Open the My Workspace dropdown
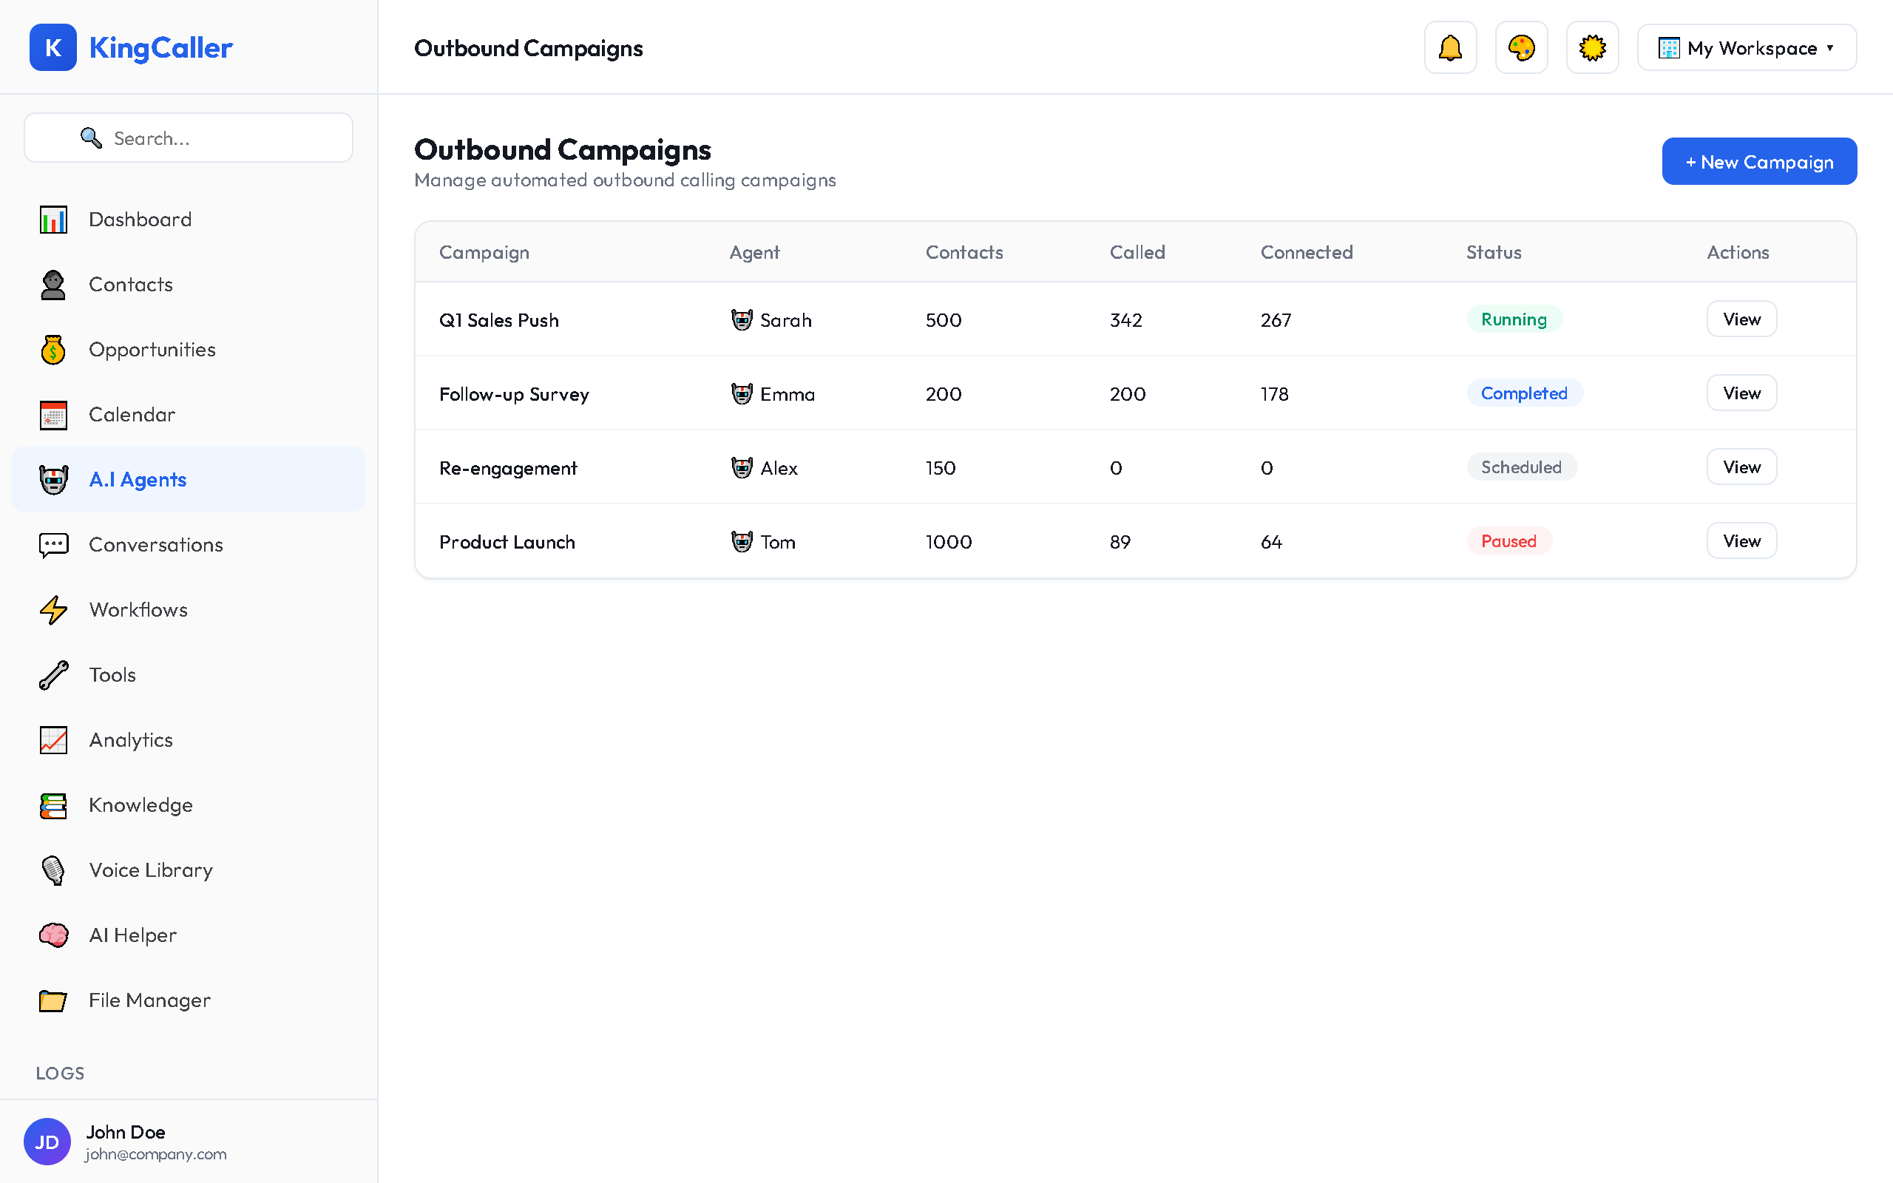The image size is (1893, 1183). click(1745, 48)
